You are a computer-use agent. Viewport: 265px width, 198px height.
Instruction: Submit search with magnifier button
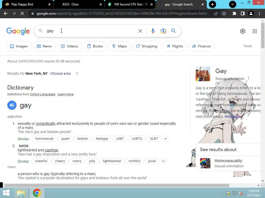[x=174, y=31]
